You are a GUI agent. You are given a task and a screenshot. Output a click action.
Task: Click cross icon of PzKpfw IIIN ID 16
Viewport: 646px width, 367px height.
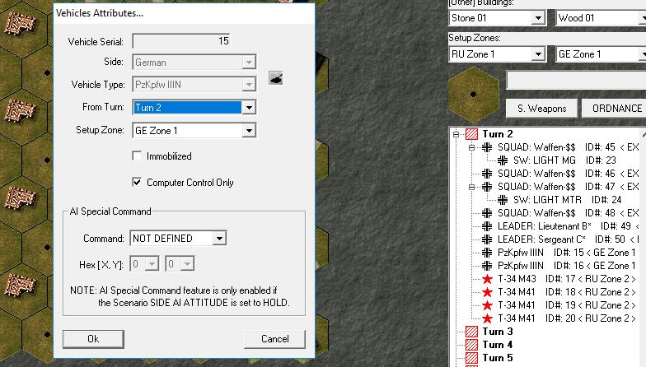[x=487, y=266]
